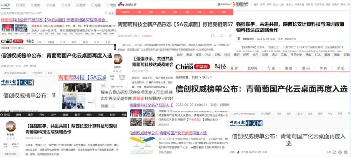Click 军事 in the right China.com top bar
351x157 pixels.
198,55
